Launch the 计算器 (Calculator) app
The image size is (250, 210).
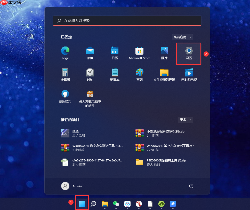65,72
